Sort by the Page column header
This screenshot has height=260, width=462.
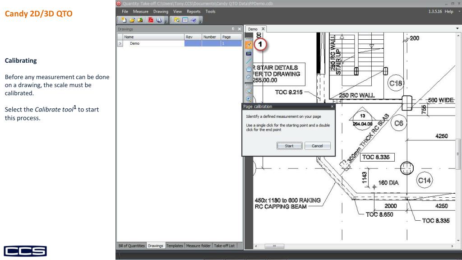[231, 37]
